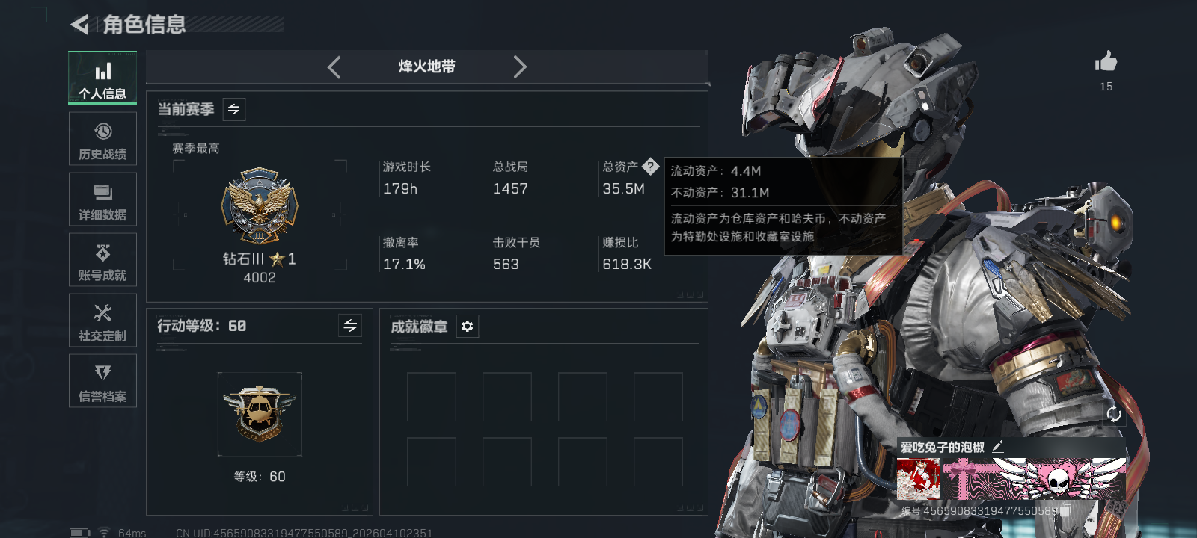Select the first empty achievement badge slot

click(432, 397)
